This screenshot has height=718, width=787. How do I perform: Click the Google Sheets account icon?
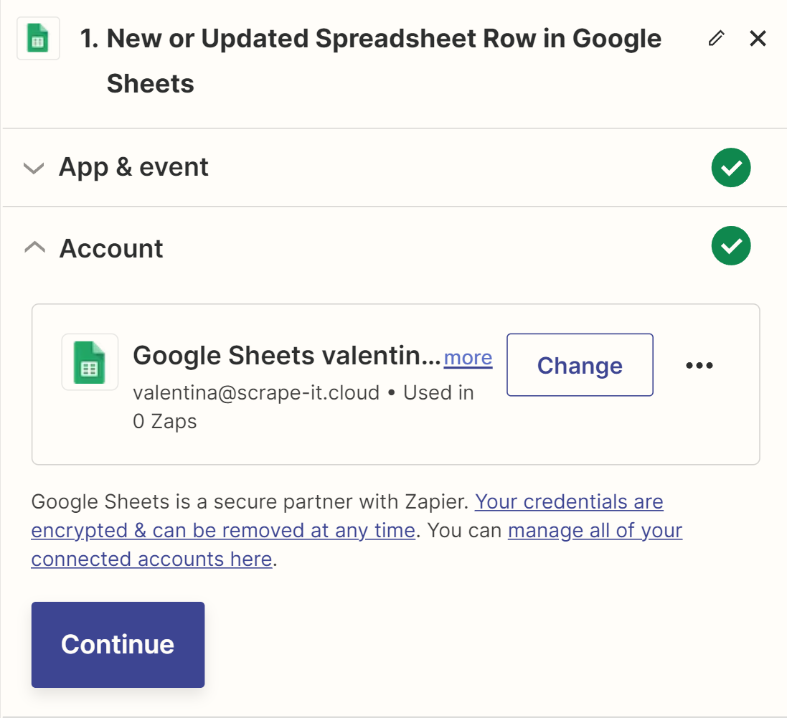[90, 362]
